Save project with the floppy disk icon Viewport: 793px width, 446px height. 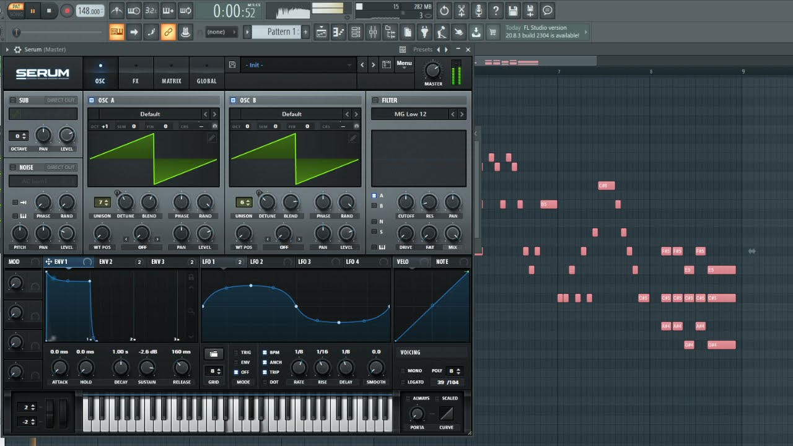coord(513,11)
